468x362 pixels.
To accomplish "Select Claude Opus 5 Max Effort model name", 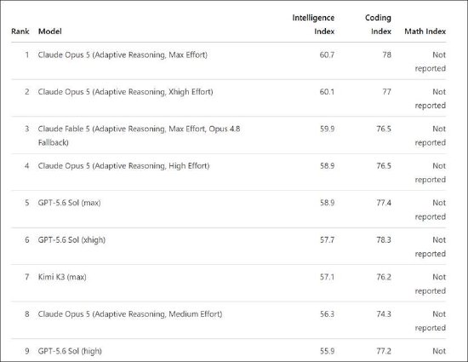I will tap(123, 55).
